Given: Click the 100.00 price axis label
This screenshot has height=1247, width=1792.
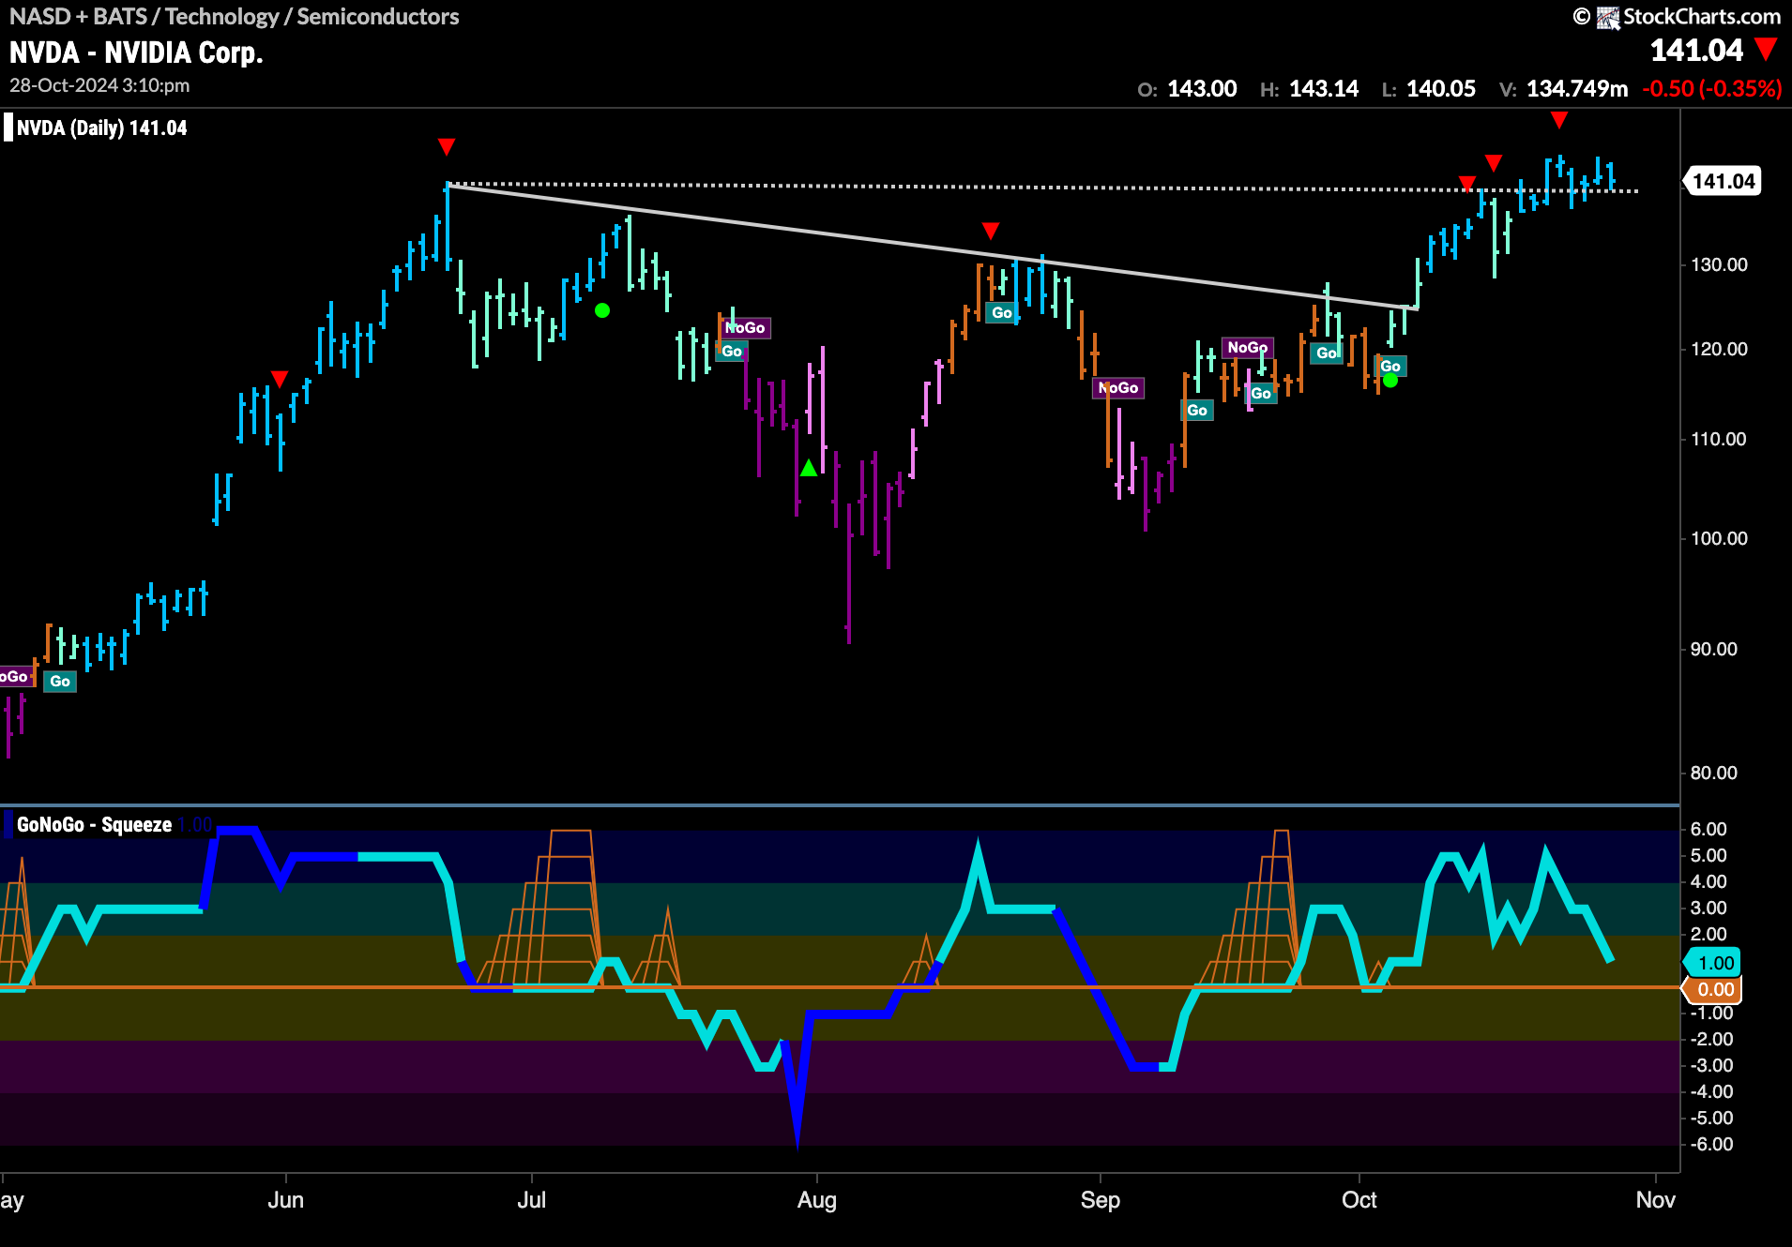Looking at the screenshot, I should 1719,538.
